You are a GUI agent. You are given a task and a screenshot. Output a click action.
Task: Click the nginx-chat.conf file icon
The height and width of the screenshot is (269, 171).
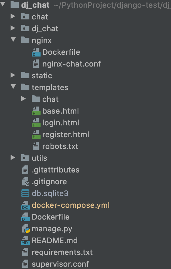pos(36,64)
